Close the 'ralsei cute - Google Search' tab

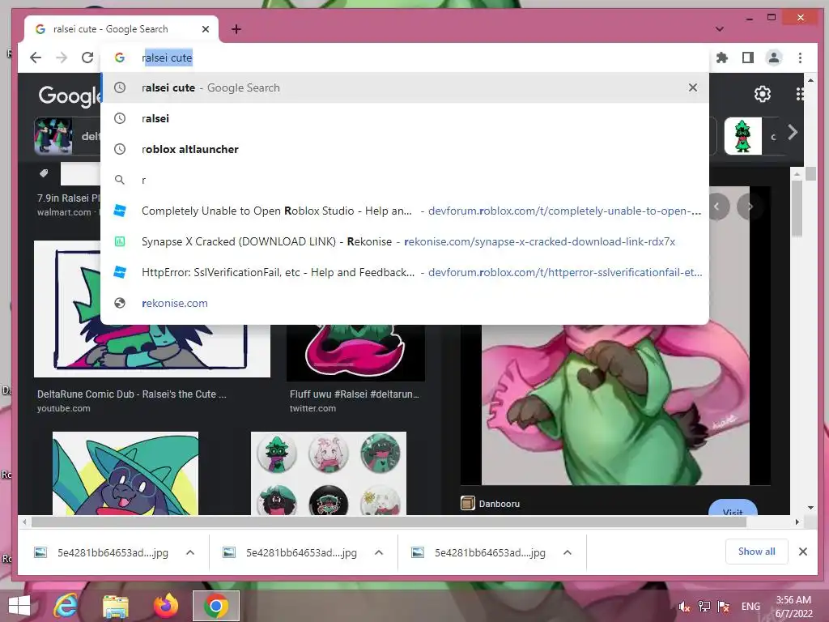[206, 29]
